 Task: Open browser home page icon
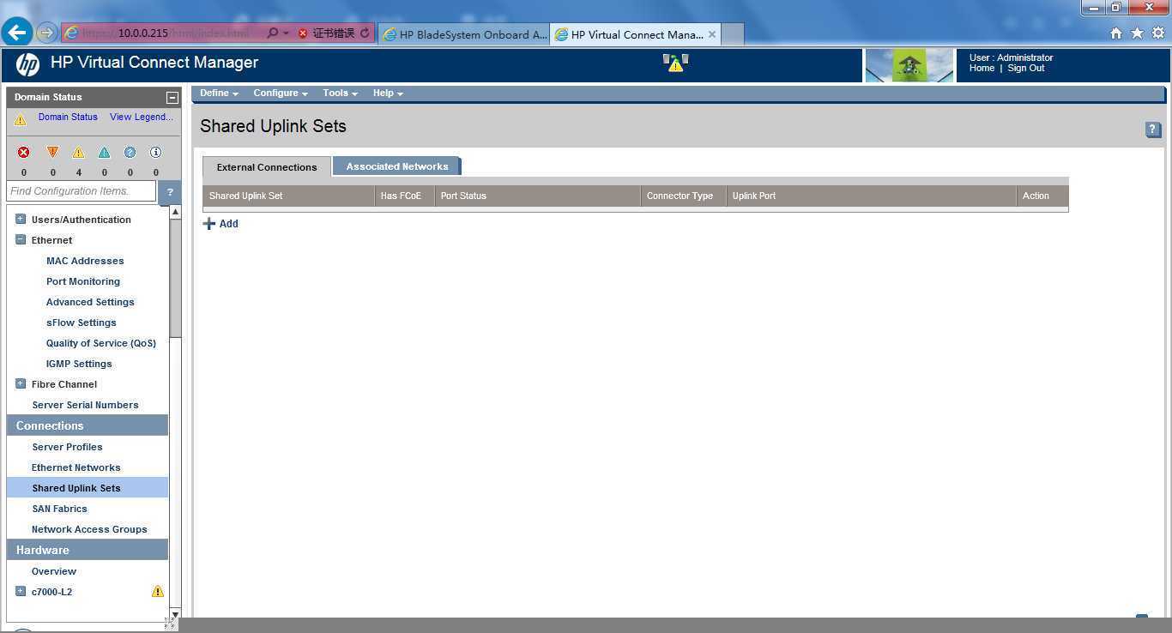(x=1116, y=33)
